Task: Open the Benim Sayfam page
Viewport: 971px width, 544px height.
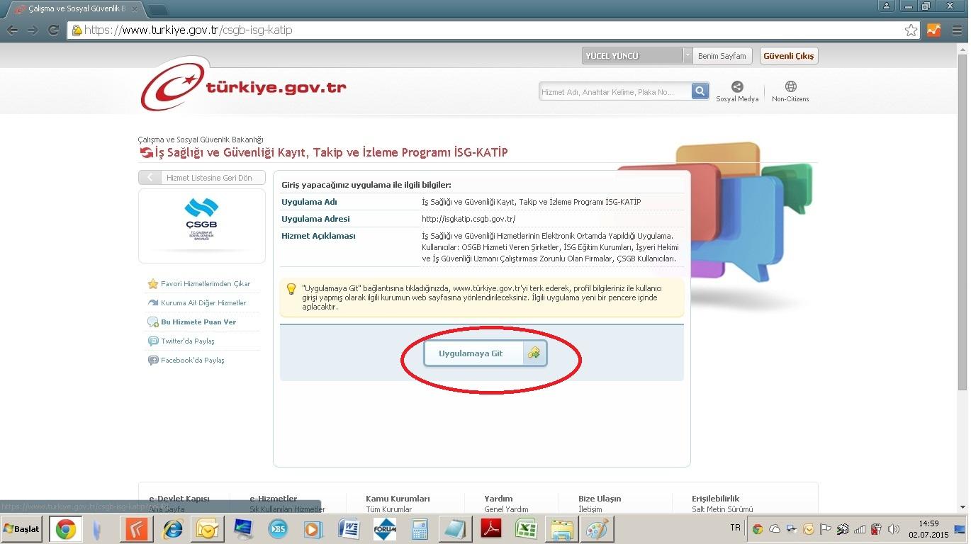Action: coord(722,56)
